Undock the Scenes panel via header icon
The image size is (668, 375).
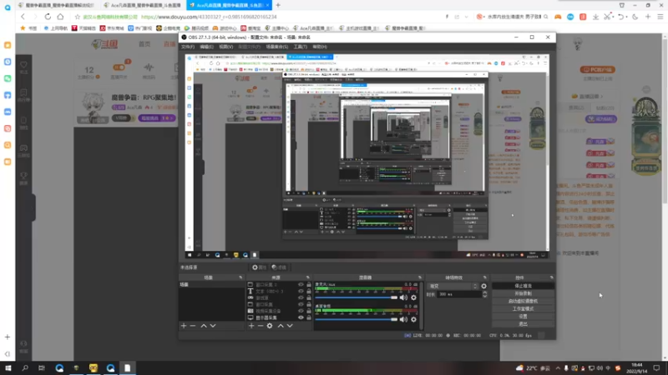240,277
